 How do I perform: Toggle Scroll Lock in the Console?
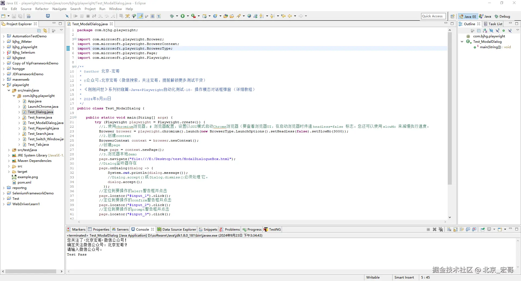455,229
